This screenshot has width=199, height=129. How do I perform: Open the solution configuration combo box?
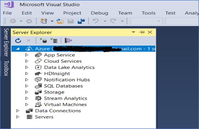coord(146,21)
